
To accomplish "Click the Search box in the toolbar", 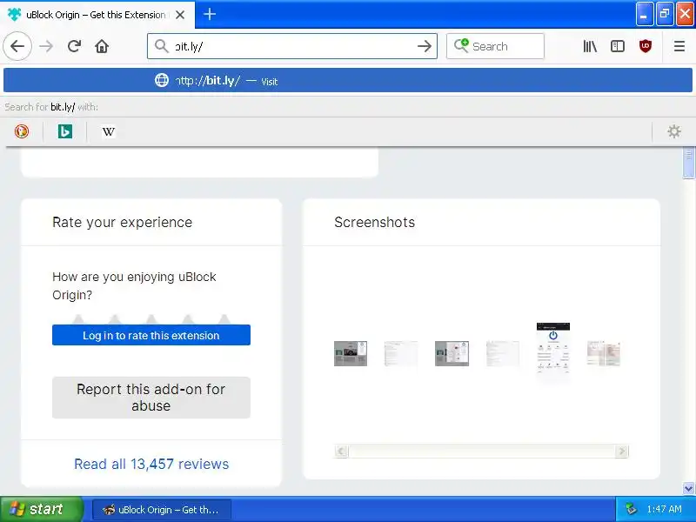I will [495, 46].
